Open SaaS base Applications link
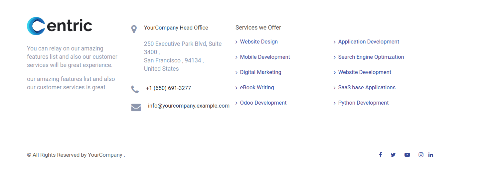The width and height of the screenshot is (479, 170). tap(367, 88)
